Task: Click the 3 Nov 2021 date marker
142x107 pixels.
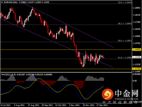Action: tap(74, 105)
